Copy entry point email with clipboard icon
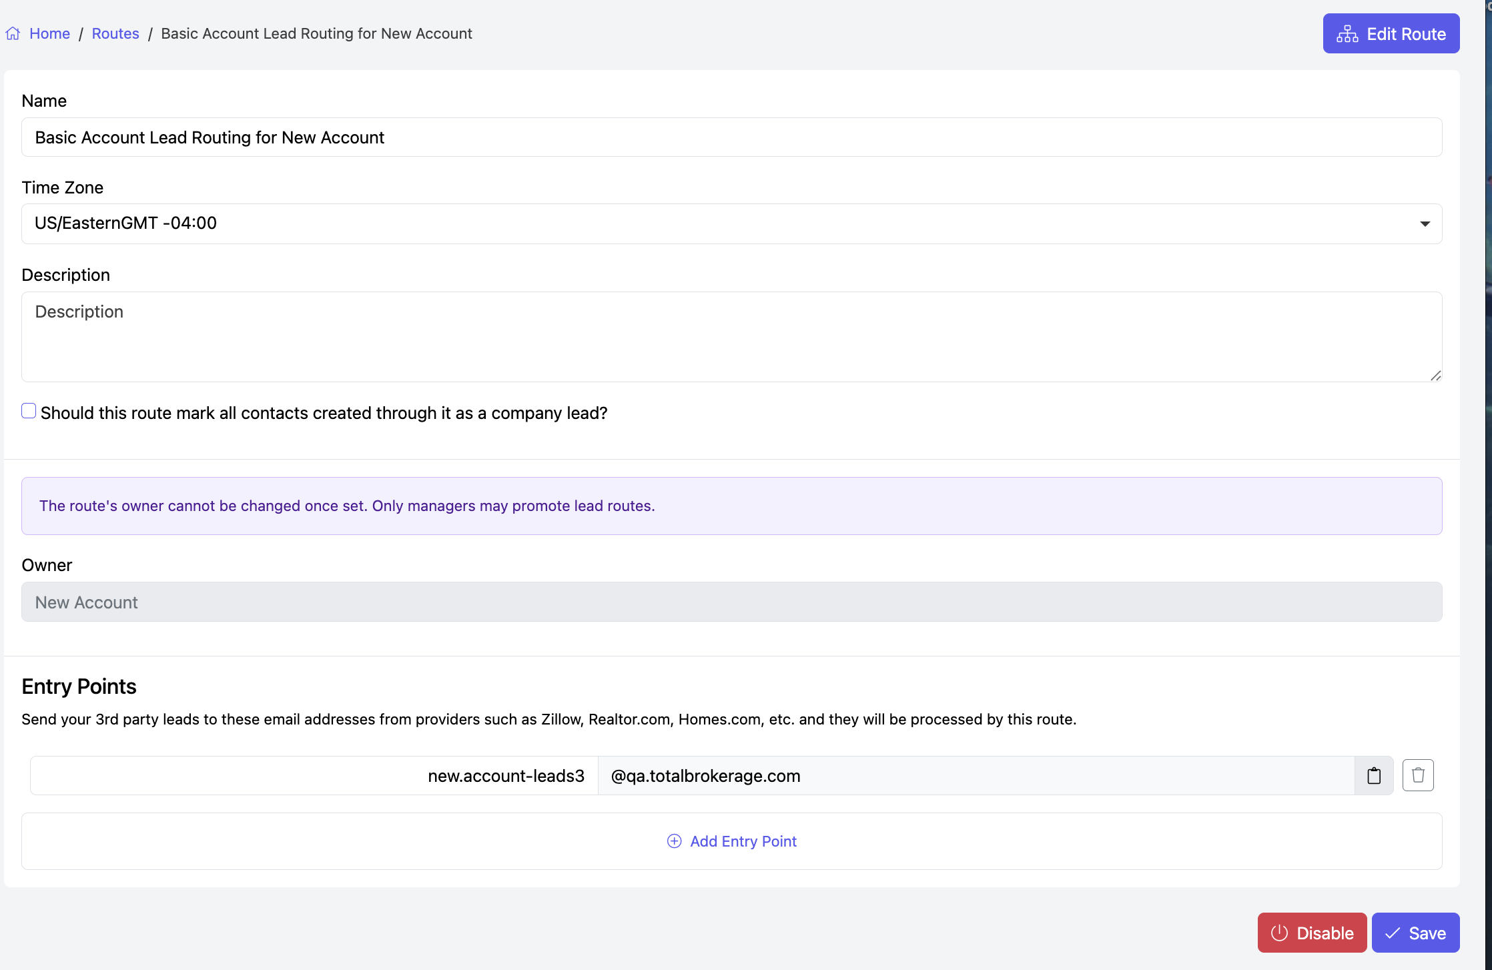This screenshot has width=1492, height=970. (x=1374, y=775)
